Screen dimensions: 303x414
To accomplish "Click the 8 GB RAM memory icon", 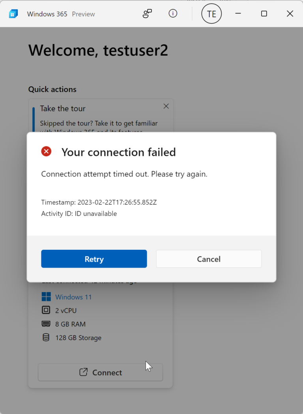I will point(46,324).
